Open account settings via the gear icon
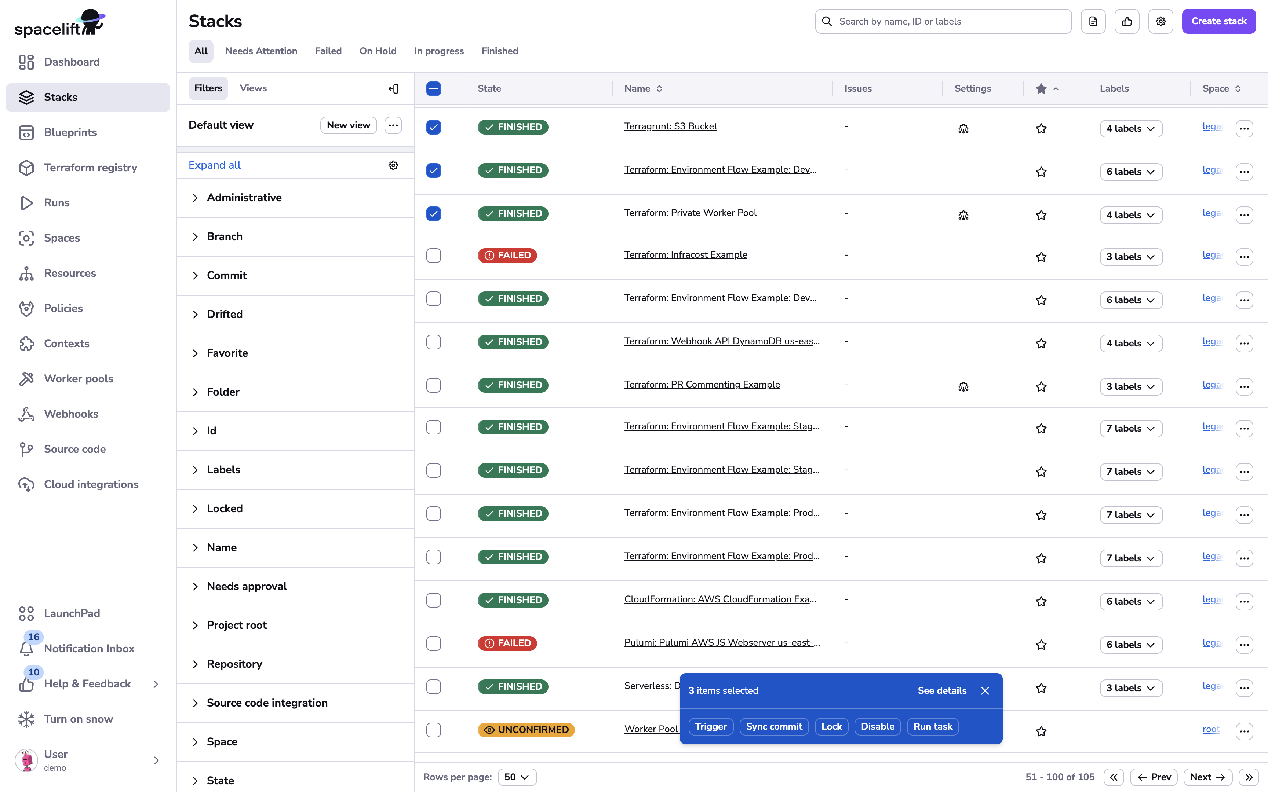 1160,21
